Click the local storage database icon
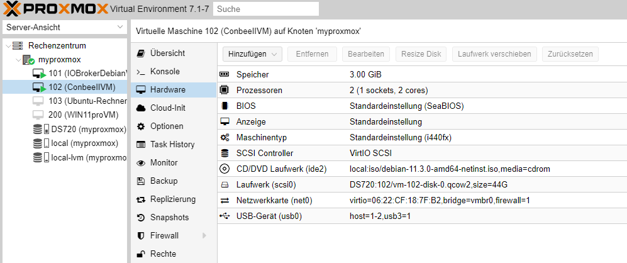 click(x=41, y=143)
